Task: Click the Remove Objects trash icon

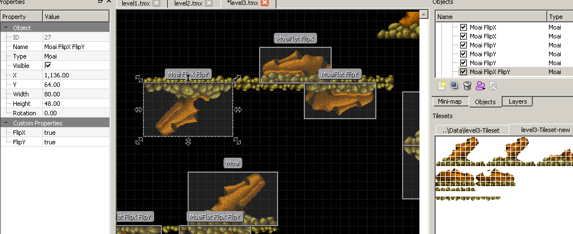Action: 467,86
